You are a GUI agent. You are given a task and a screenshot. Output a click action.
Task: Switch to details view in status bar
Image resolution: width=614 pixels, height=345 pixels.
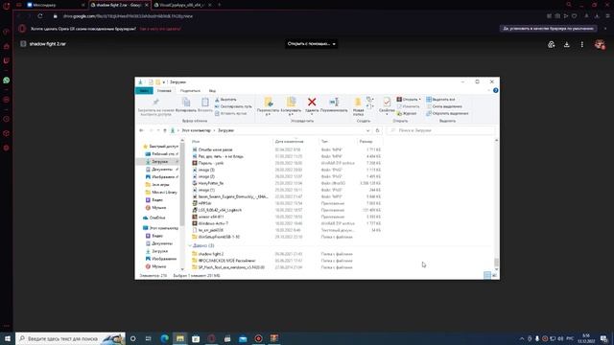(x=487, y=275)
